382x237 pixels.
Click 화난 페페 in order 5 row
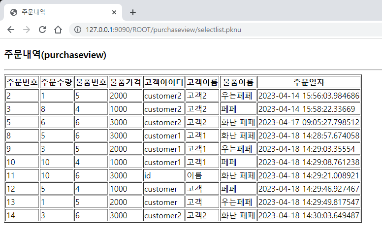[238, 122]
